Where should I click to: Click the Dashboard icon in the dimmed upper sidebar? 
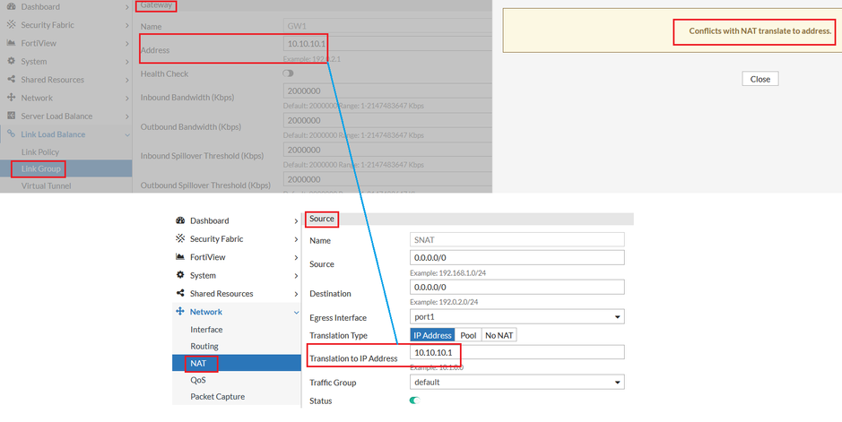coord(12,6)
